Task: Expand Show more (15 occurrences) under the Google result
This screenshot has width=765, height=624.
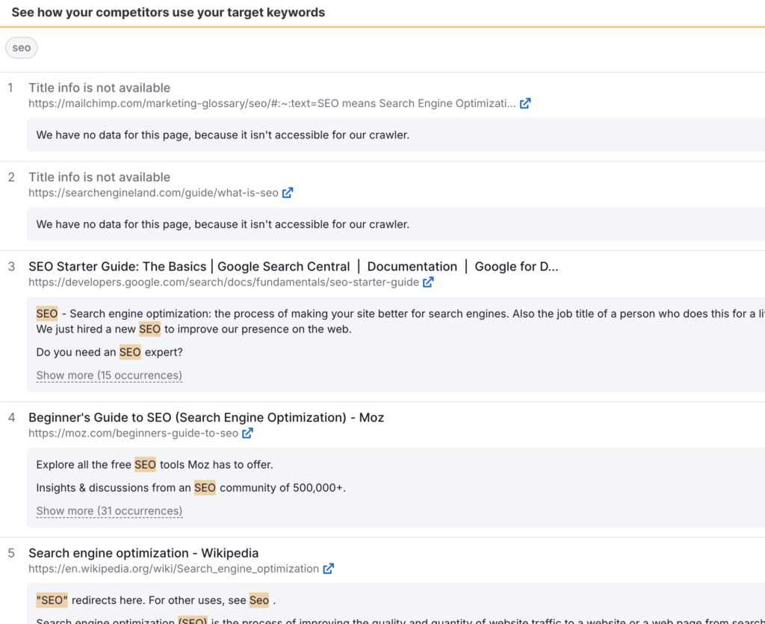Action: coord(108,375)
